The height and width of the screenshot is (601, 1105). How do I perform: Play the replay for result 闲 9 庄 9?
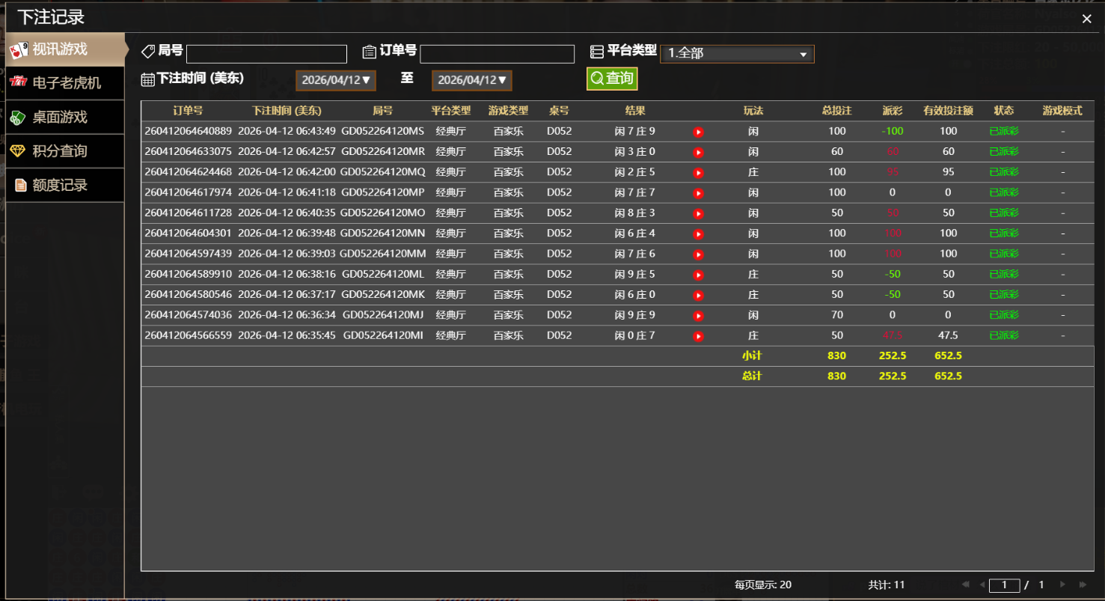point(697,315)
